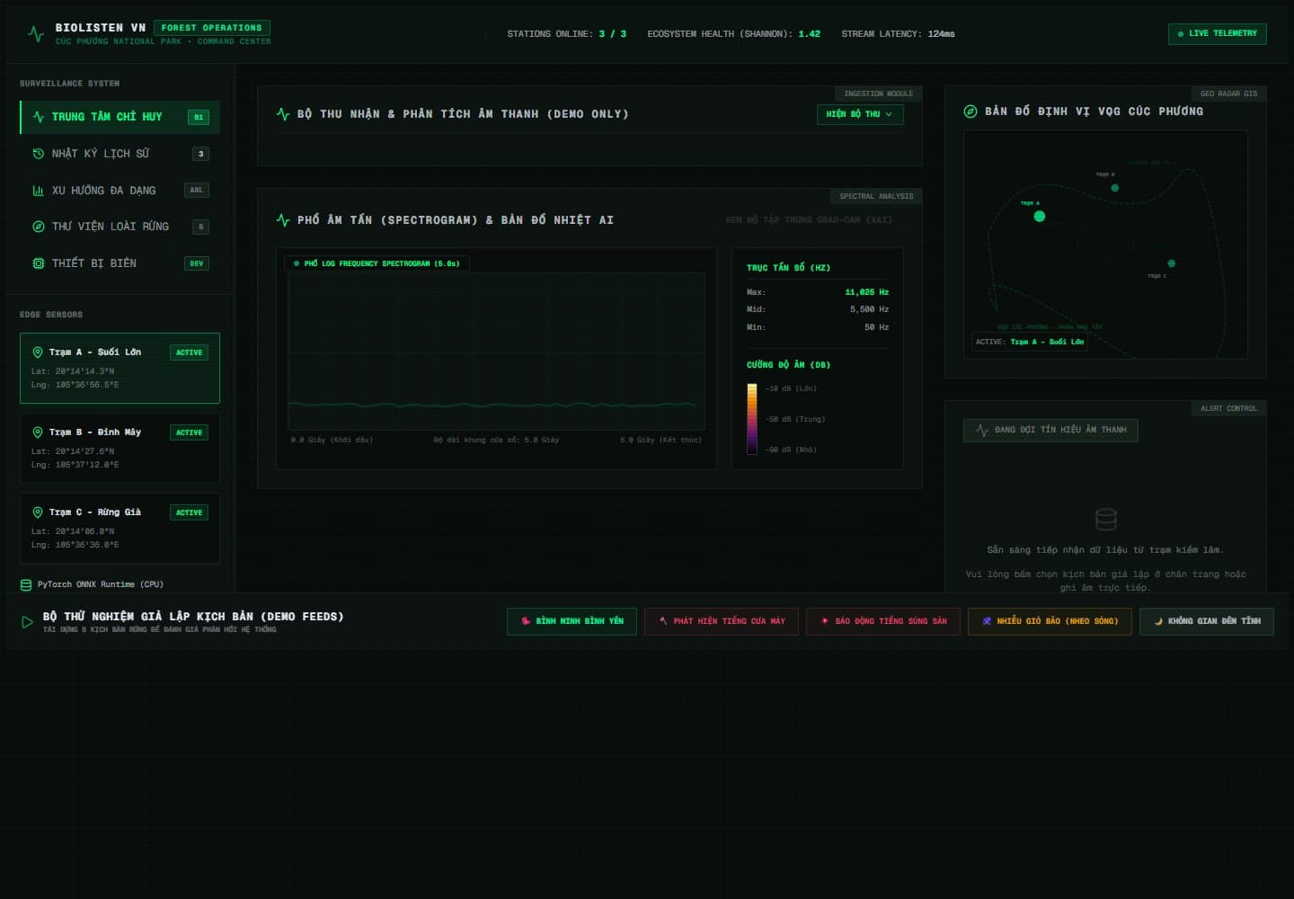Image resolution: width=1294 pixels, height=899 pixels.
Task: Click the Min frequency value 50 Hz
Action: (x=876, y=327)
